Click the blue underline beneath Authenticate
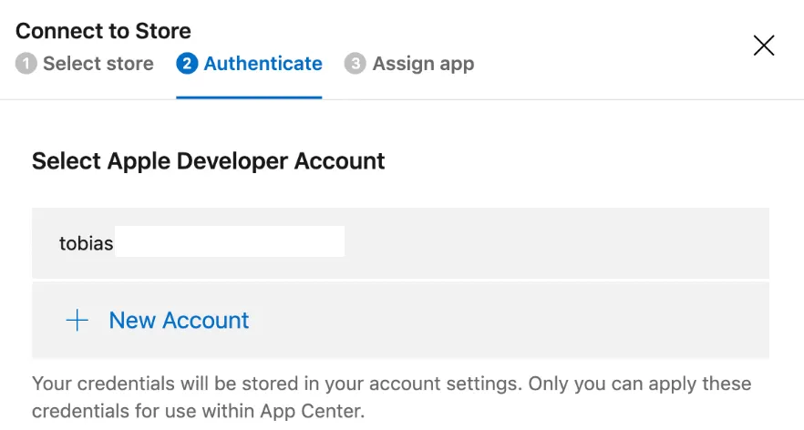The image size is (804, 430). (x=249, y=97)
